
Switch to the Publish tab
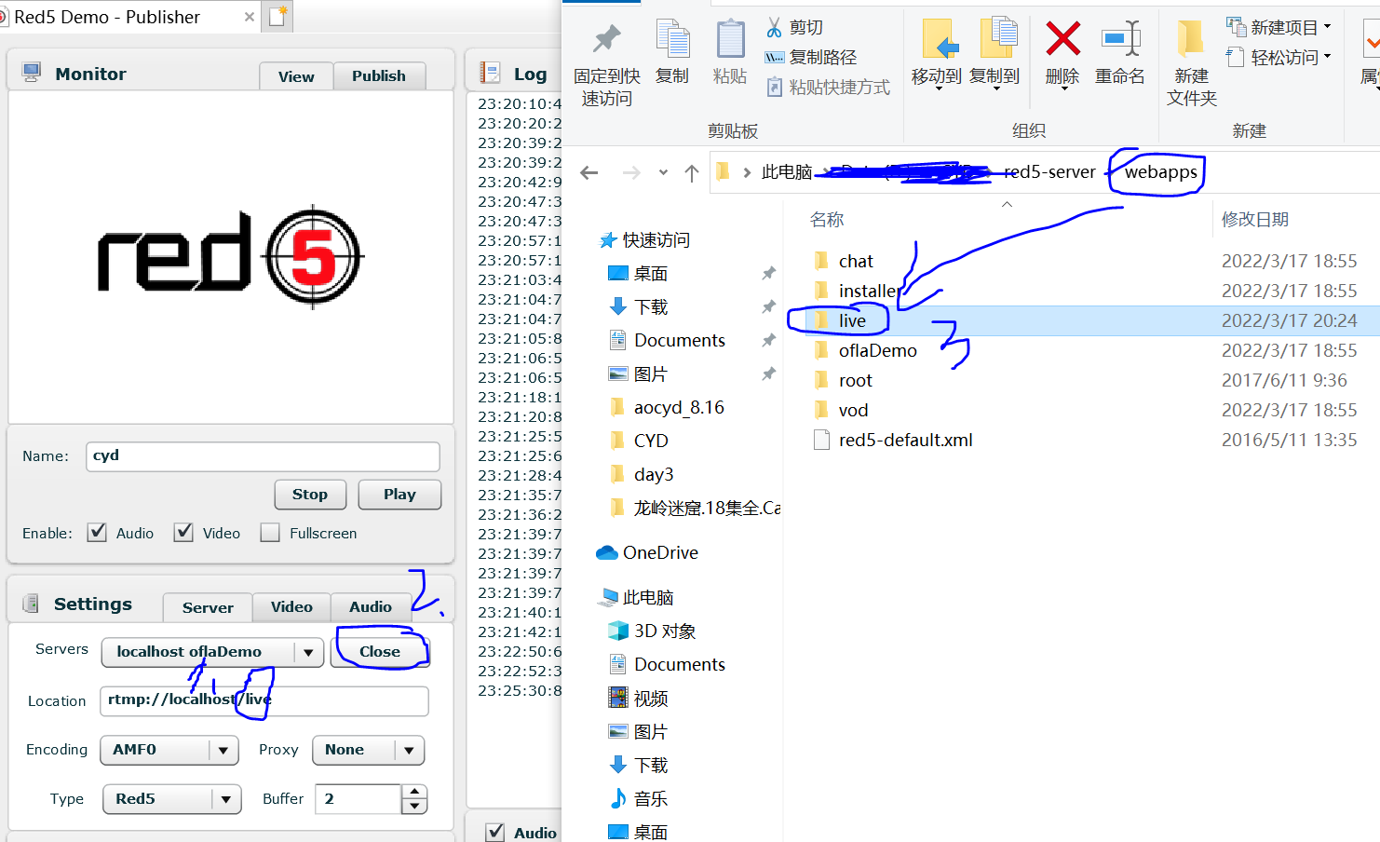(379, 75)
